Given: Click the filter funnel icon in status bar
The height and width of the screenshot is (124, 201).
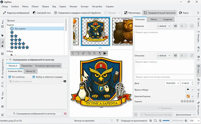Looking at the screenshot, I should (x=118, y=121).
